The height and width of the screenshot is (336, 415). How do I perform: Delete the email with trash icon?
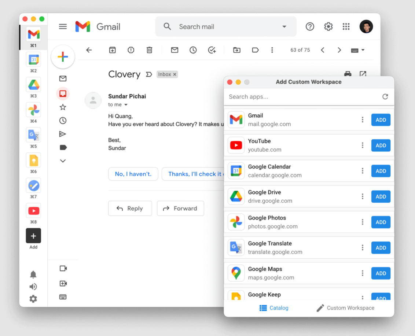pos(149,50)
